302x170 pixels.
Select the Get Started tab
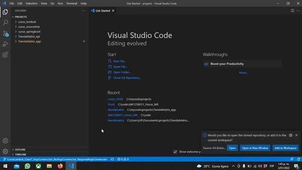click(x=103, y=11)
